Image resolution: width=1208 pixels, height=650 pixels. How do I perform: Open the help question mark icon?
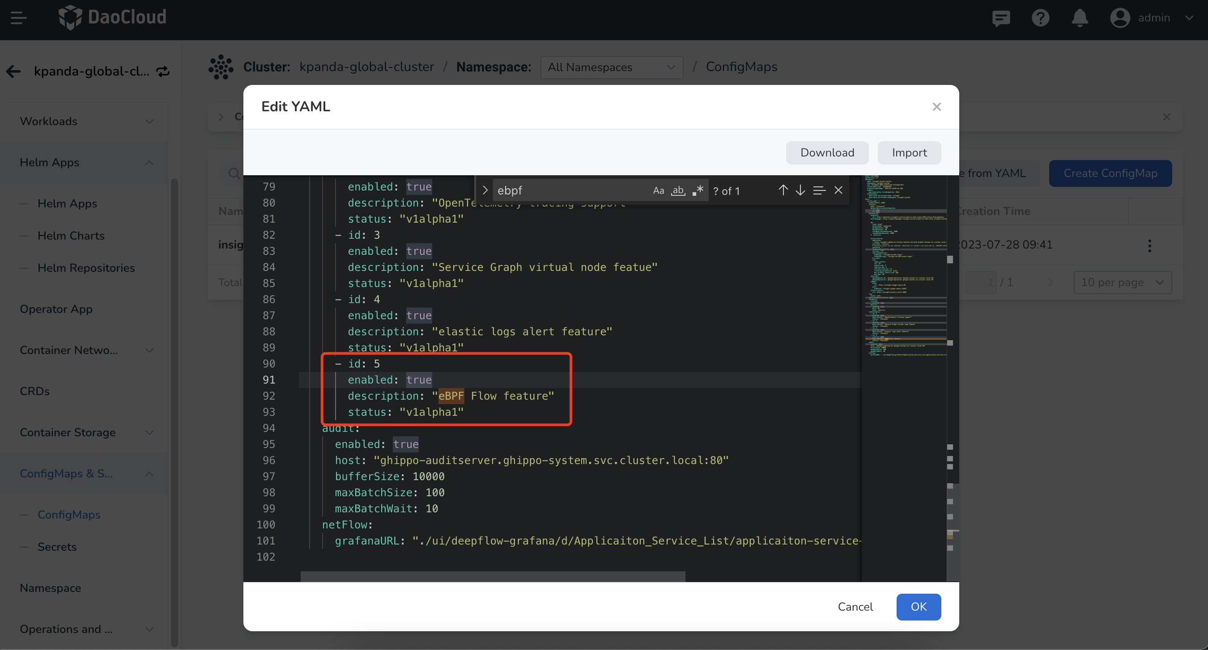tap(1040, 18)
